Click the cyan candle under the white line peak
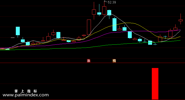 coord(109,13)
